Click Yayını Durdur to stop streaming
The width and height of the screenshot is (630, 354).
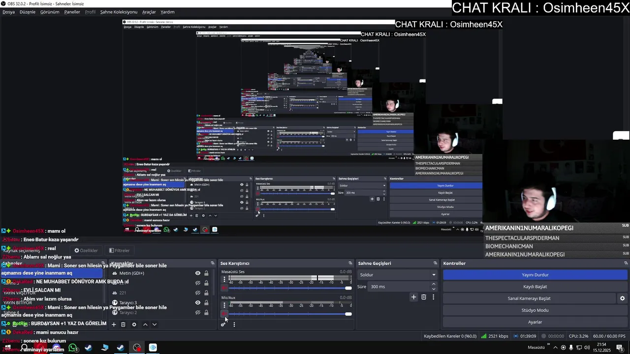(x=535, y=275)
